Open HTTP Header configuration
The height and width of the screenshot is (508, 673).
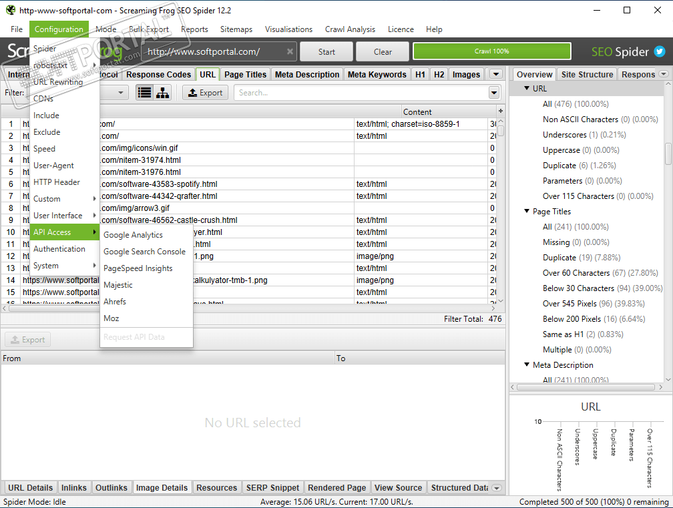(57, 182)
